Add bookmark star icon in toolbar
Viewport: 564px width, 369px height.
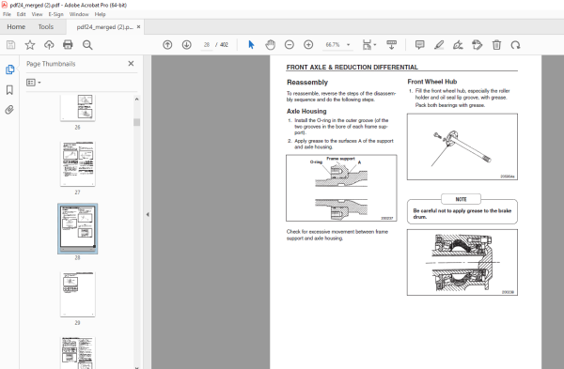tap(30, 45)
